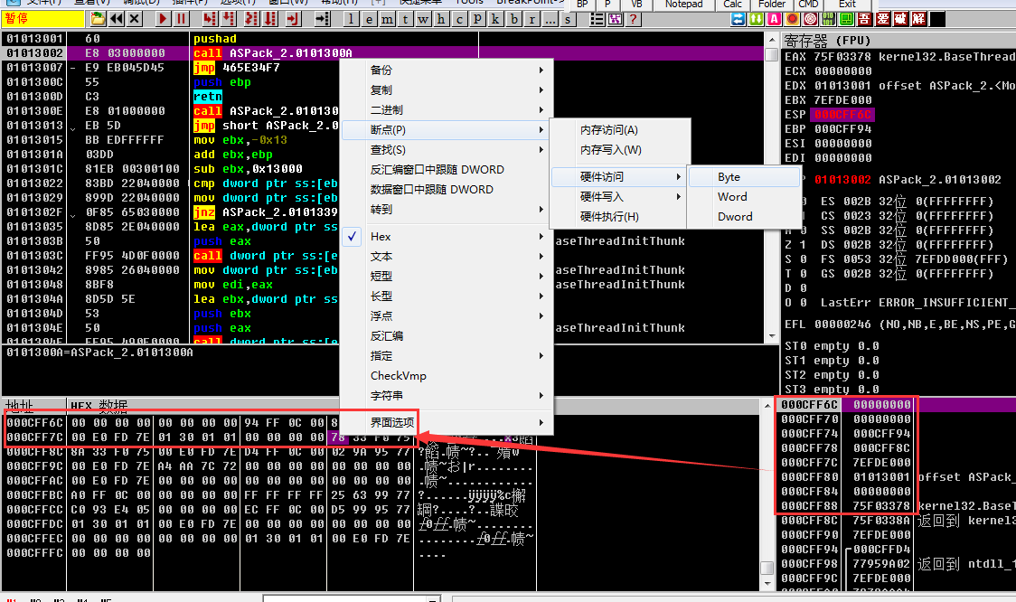This screenshot has height=602, width=1016.
Task: Click the Close program X icon
Action: point(135,18)
